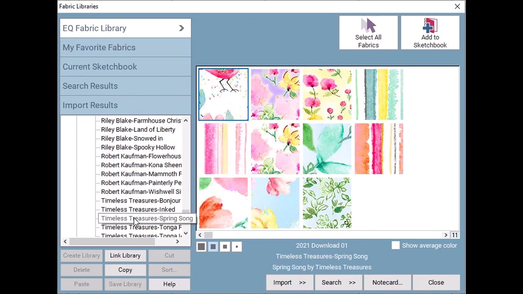Select Robert Kaufman-Mammoth item
The height and width of the screenshot is (294, 523).
(x=141, y=174)
